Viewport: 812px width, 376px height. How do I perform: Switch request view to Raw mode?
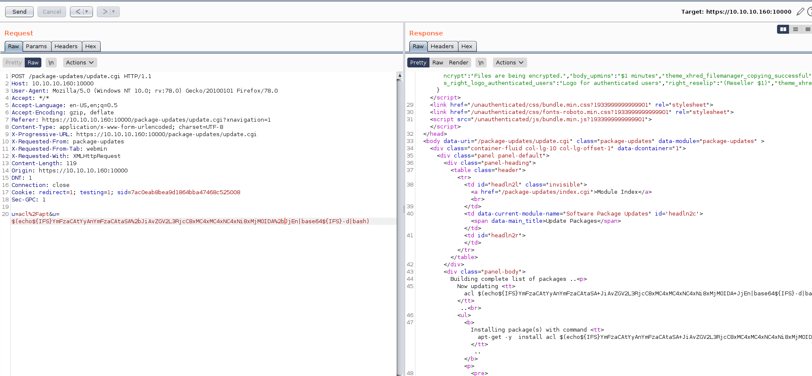pyautogui.click(x=33, y=62)
